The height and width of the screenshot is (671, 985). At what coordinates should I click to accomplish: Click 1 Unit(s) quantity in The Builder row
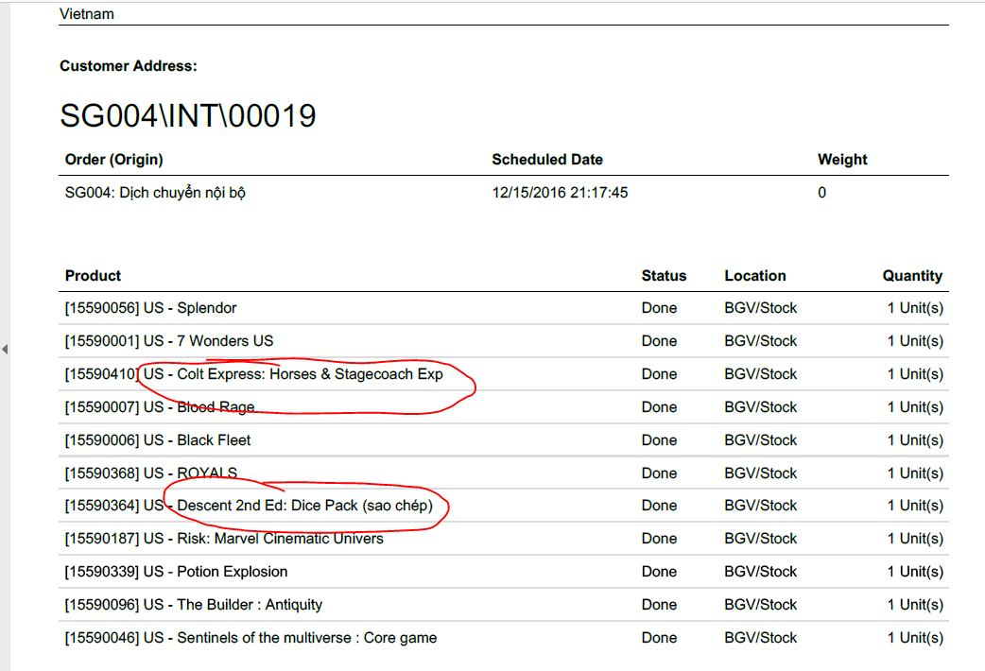click(x=915, y=605)
